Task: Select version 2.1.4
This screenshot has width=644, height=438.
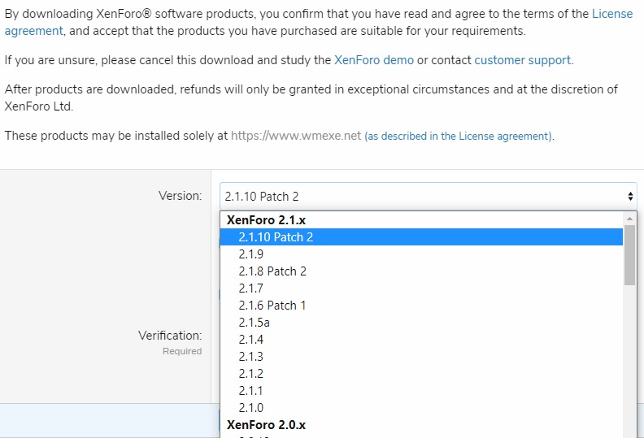Action: click(421, 340)
